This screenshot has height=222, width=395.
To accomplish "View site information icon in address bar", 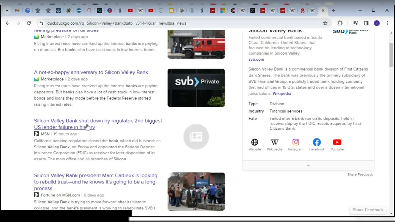I will 41,23.
